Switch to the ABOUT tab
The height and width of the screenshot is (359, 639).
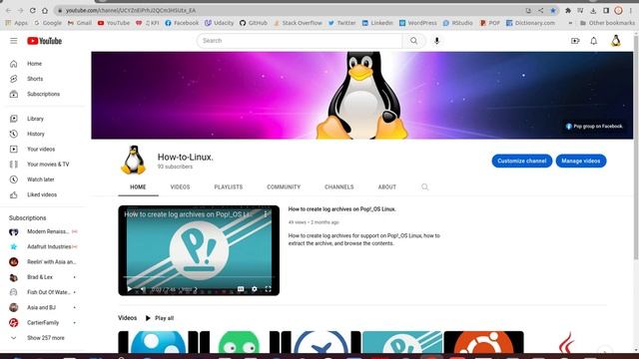386,186
